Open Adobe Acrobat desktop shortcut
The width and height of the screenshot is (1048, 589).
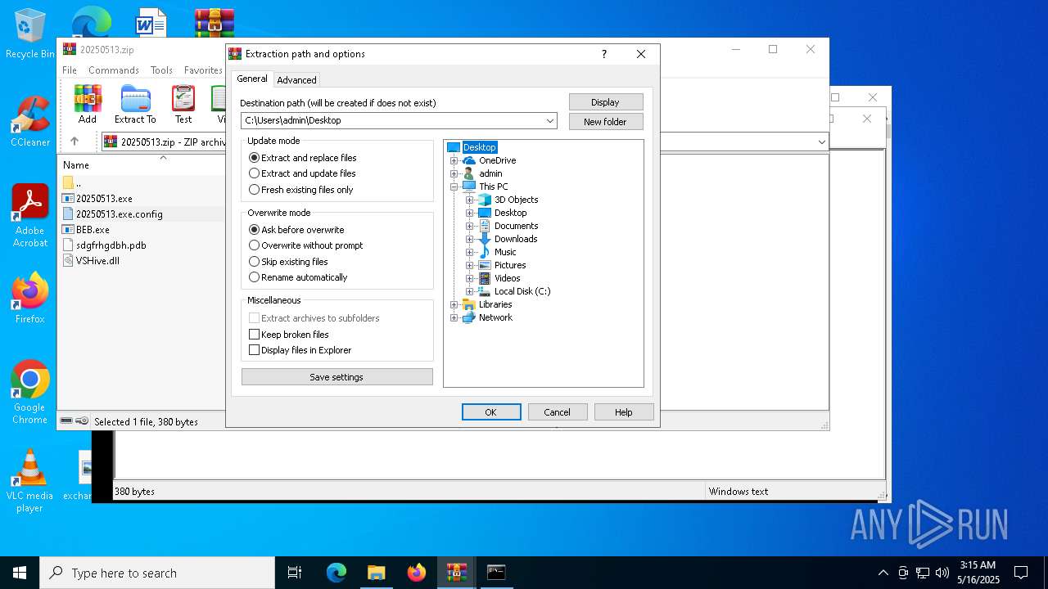[30, 216]
